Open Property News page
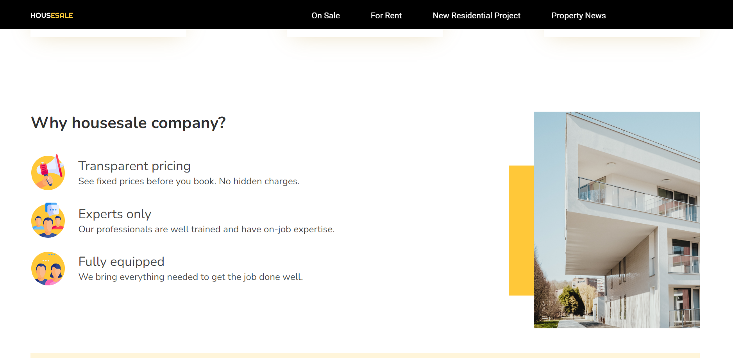 point(578,16)
